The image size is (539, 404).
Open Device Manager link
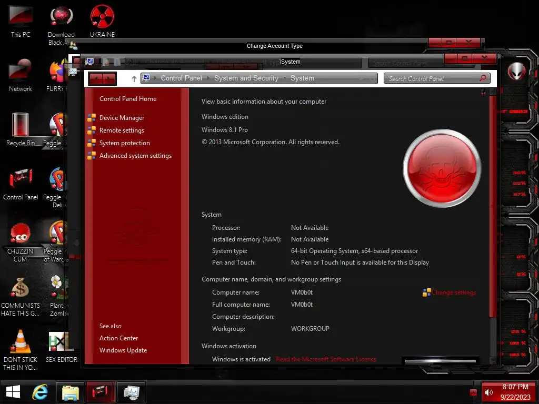122,118
